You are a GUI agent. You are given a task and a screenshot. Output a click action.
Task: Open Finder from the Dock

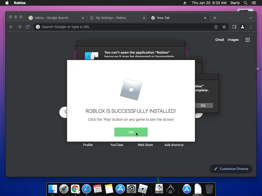tap(53, 189)
